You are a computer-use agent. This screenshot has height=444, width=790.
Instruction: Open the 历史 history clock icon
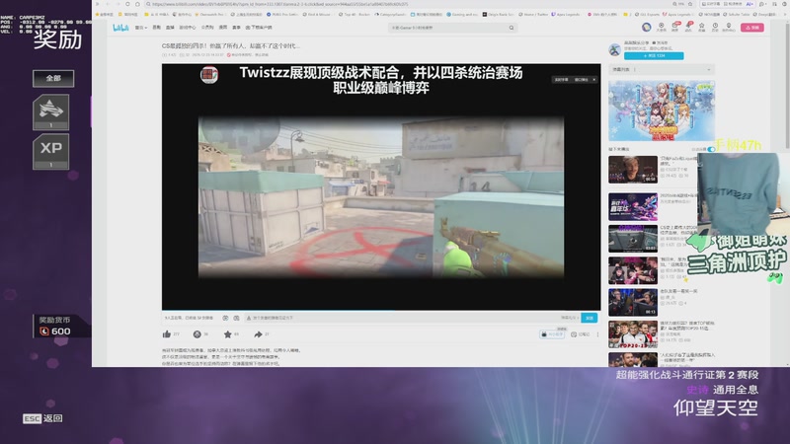(x=715, y=28)
